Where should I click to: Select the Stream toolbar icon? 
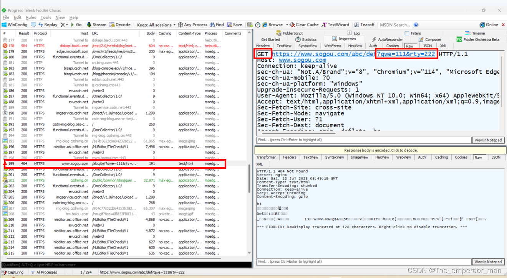tap(96, 24)
